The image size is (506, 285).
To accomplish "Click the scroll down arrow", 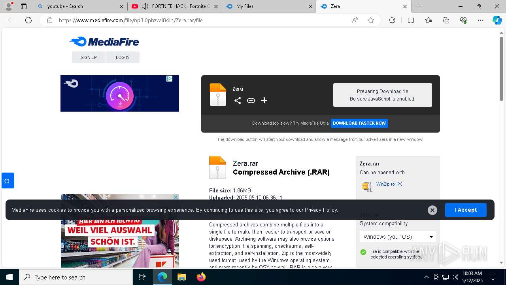I will coord(501,262).
